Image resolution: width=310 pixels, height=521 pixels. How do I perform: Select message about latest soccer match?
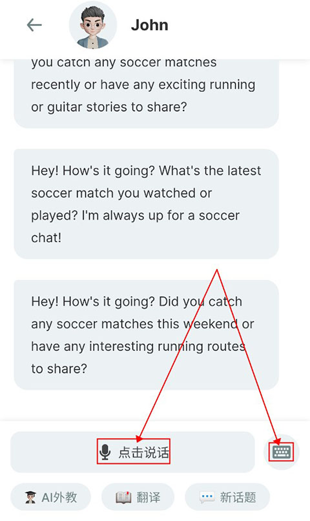tap(146, 204)
